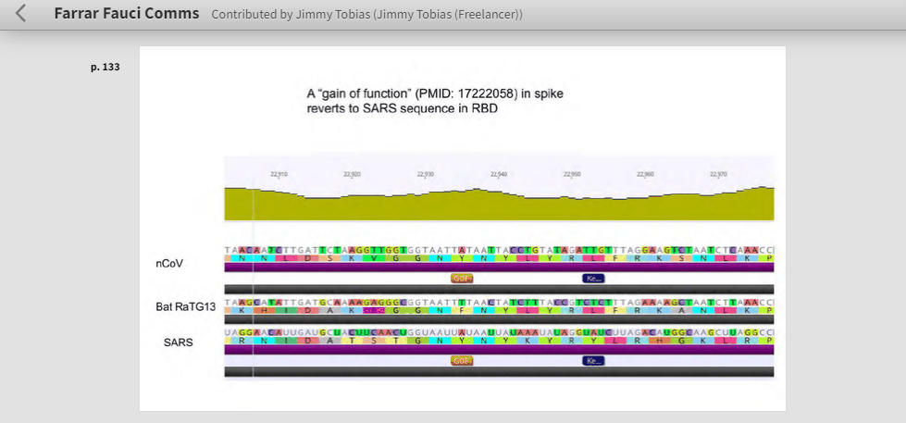Select the p. 133 page label
The height and width of the screenshot is (423, 906).
point(105,67)
